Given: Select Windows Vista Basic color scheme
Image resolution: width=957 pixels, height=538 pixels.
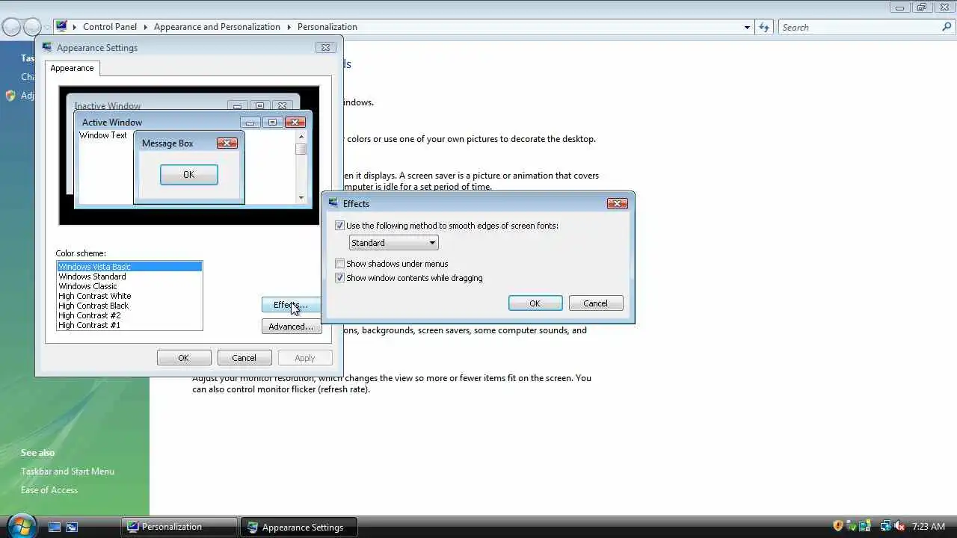Looking at the screenshot, I should [x=129, y=267].
